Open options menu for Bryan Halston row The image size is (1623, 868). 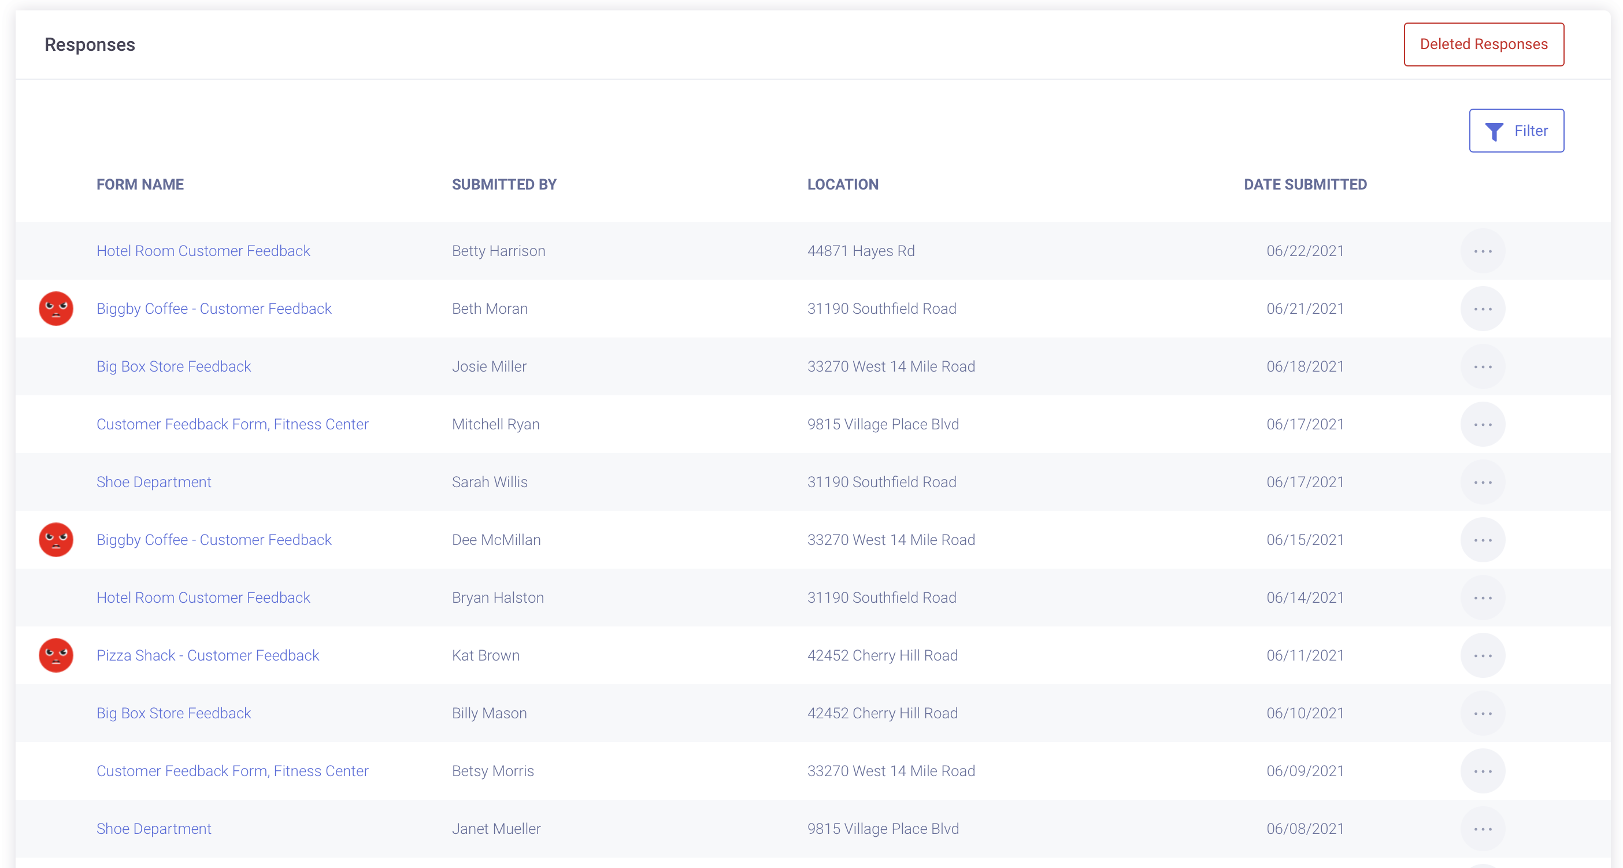[1483, 598]
